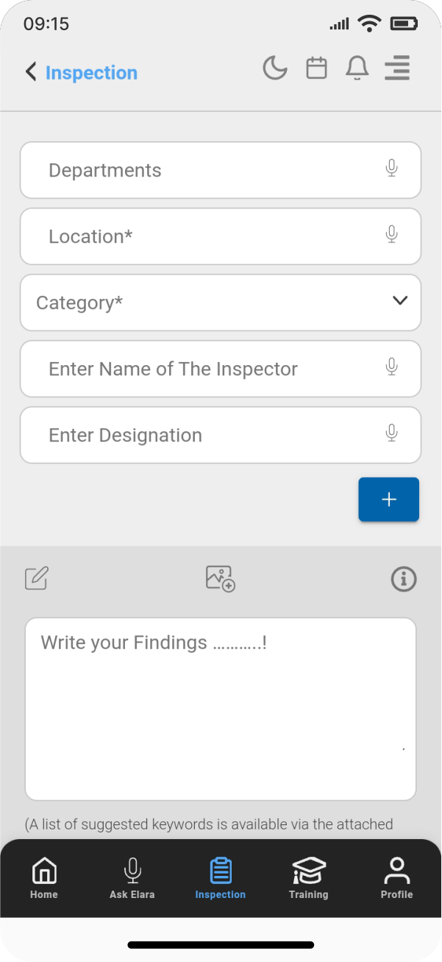
Task: Click the blue plus add button
Action: pyautogui.click(x=388, y=500)
